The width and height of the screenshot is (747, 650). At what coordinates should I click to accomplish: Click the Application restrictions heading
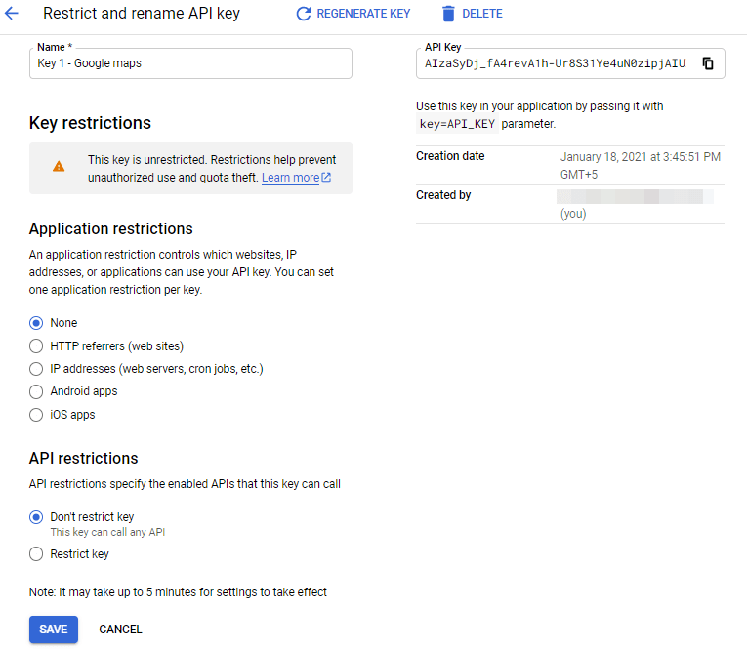(111, 229)
